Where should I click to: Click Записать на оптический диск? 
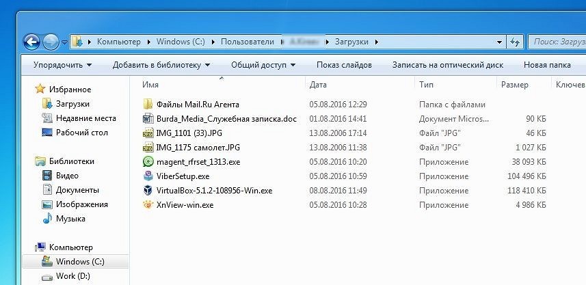tap(448, 65)
